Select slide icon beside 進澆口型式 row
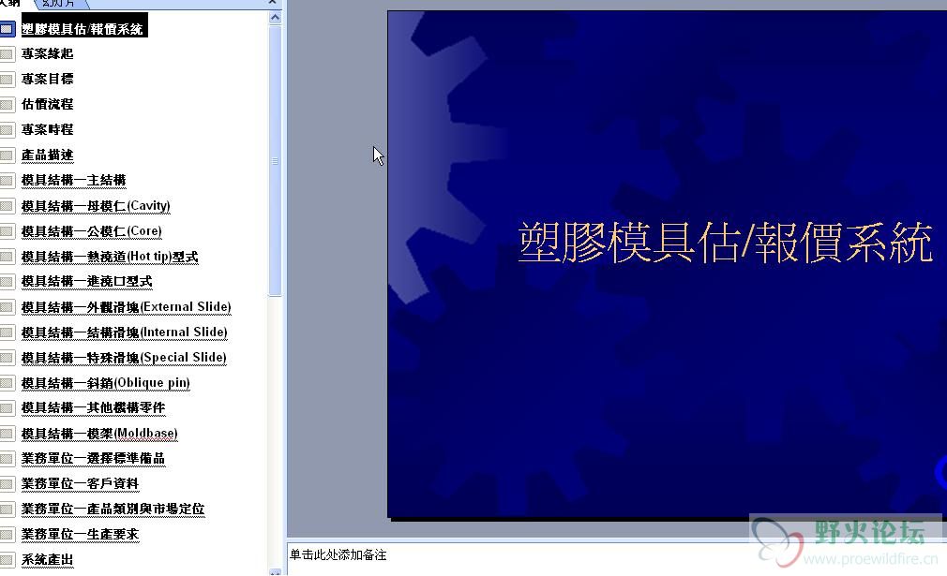The width and height of the screenshot is (947, 576). (x=7, y=282)
